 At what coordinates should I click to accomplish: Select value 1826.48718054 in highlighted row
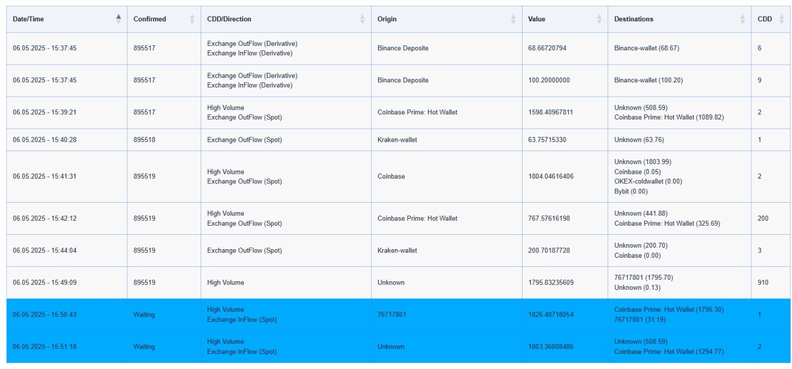[551, 314]
